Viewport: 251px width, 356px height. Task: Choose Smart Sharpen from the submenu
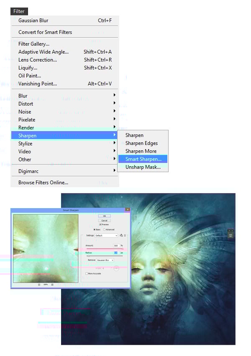[x=143, y=159]
